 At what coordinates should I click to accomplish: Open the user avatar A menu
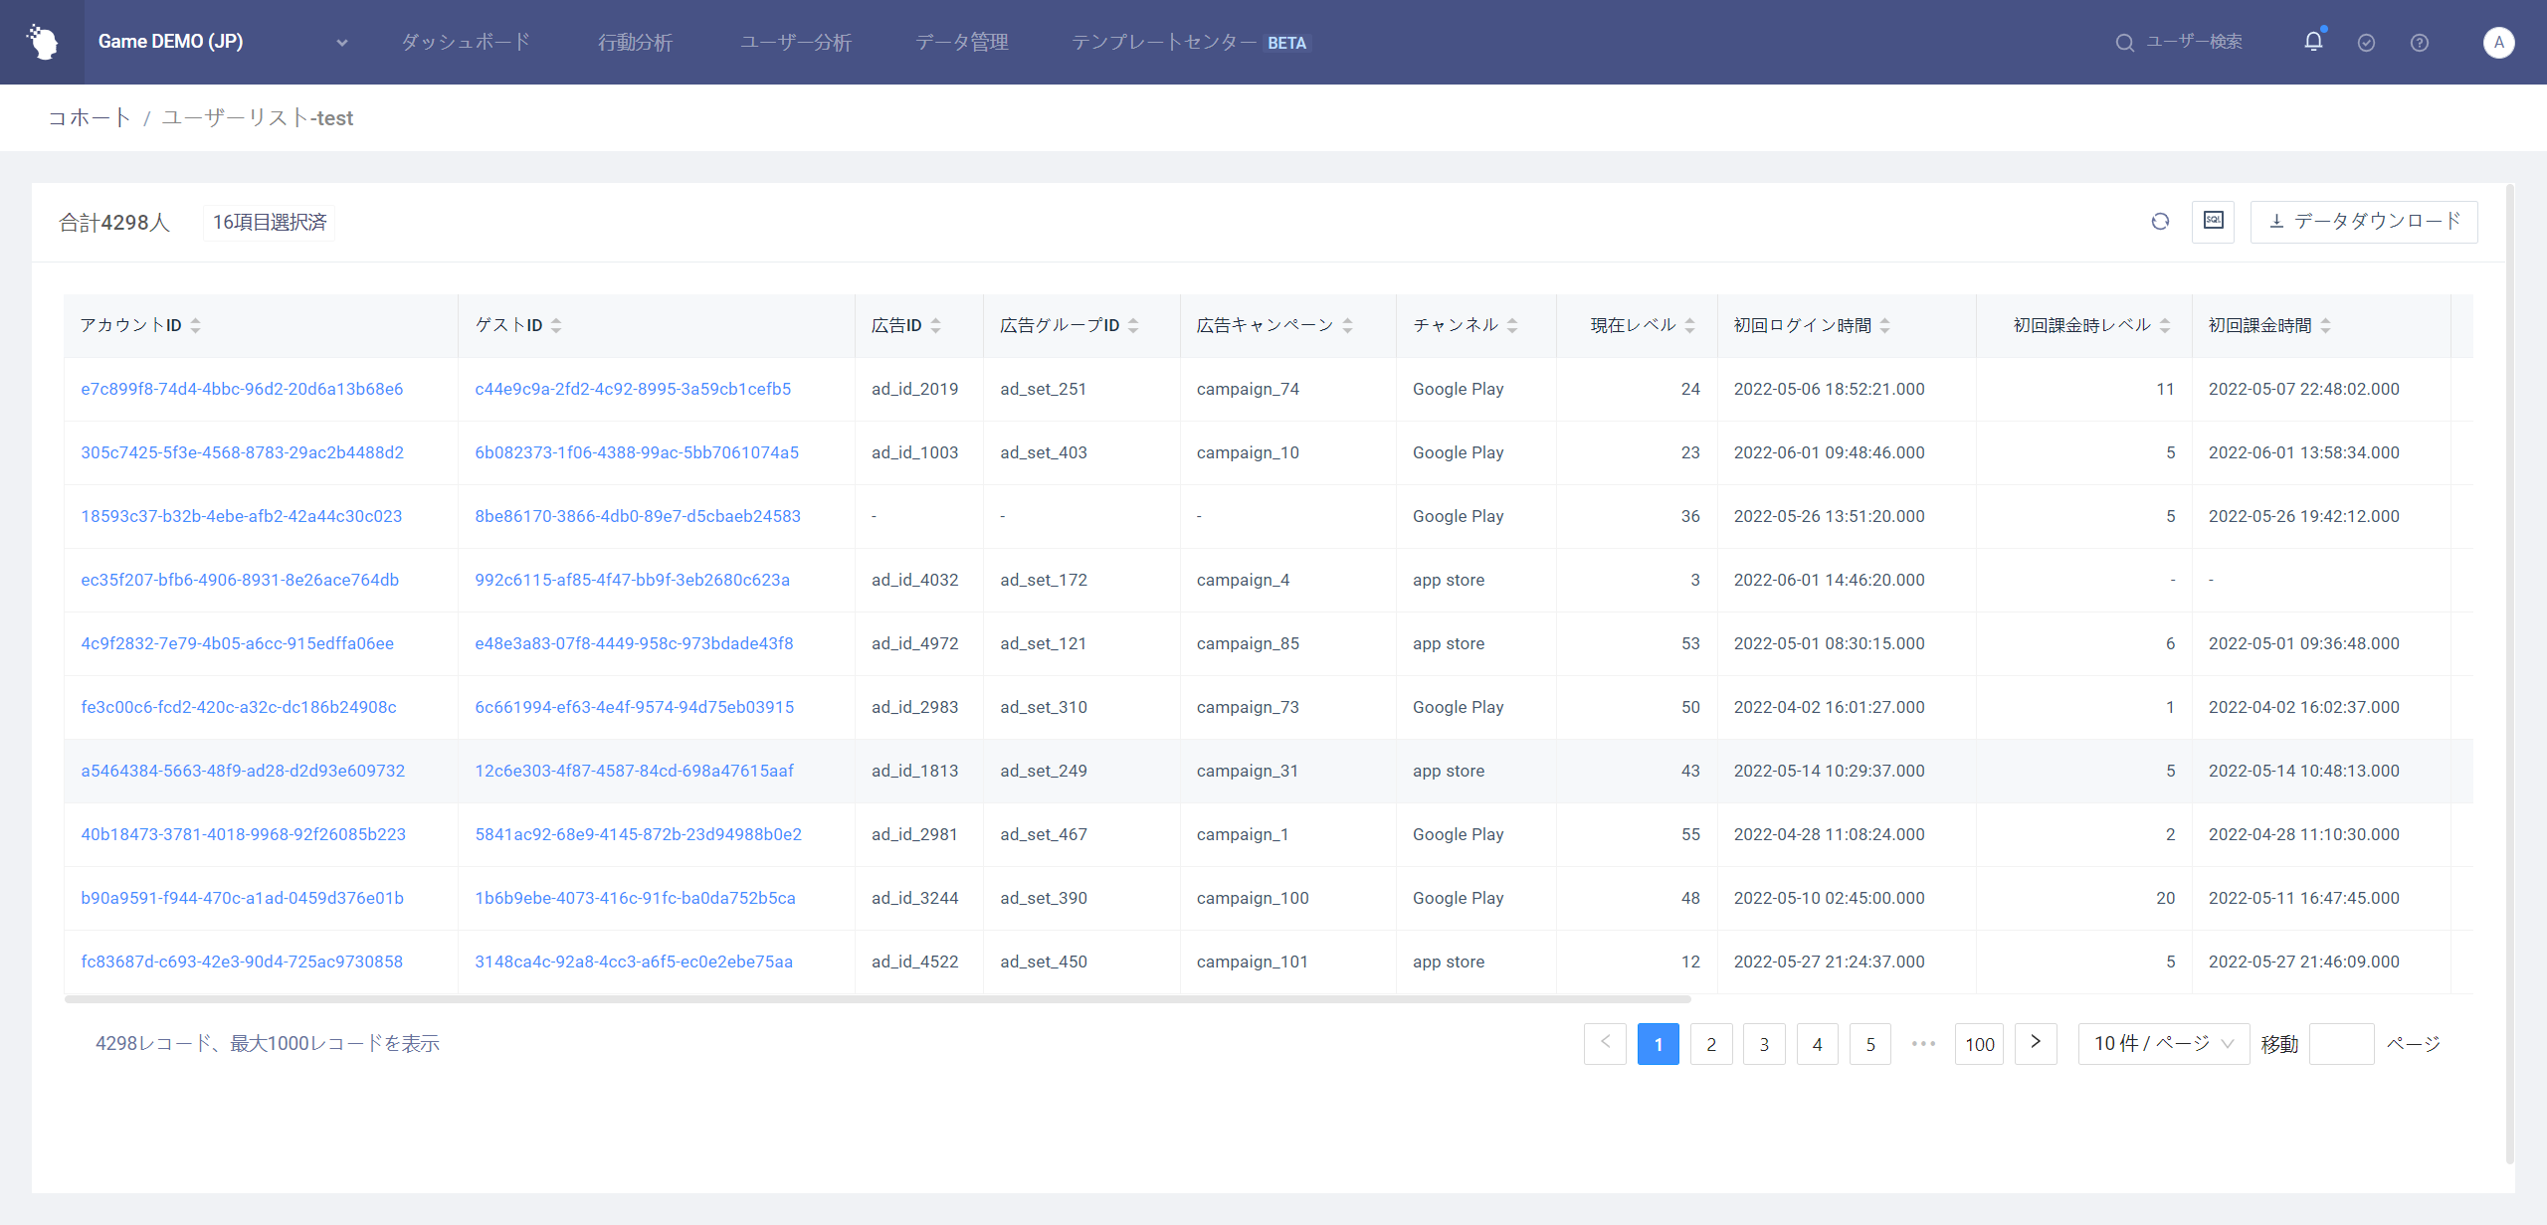2498,43
